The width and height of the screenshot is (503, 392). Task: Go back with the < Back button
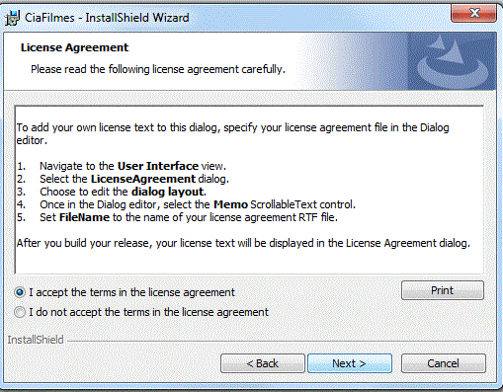click(x=263, y=363)
